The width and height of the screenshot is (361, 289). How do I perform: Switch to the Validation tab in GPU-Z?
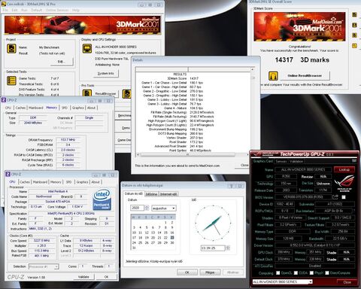tap(296, 161)
